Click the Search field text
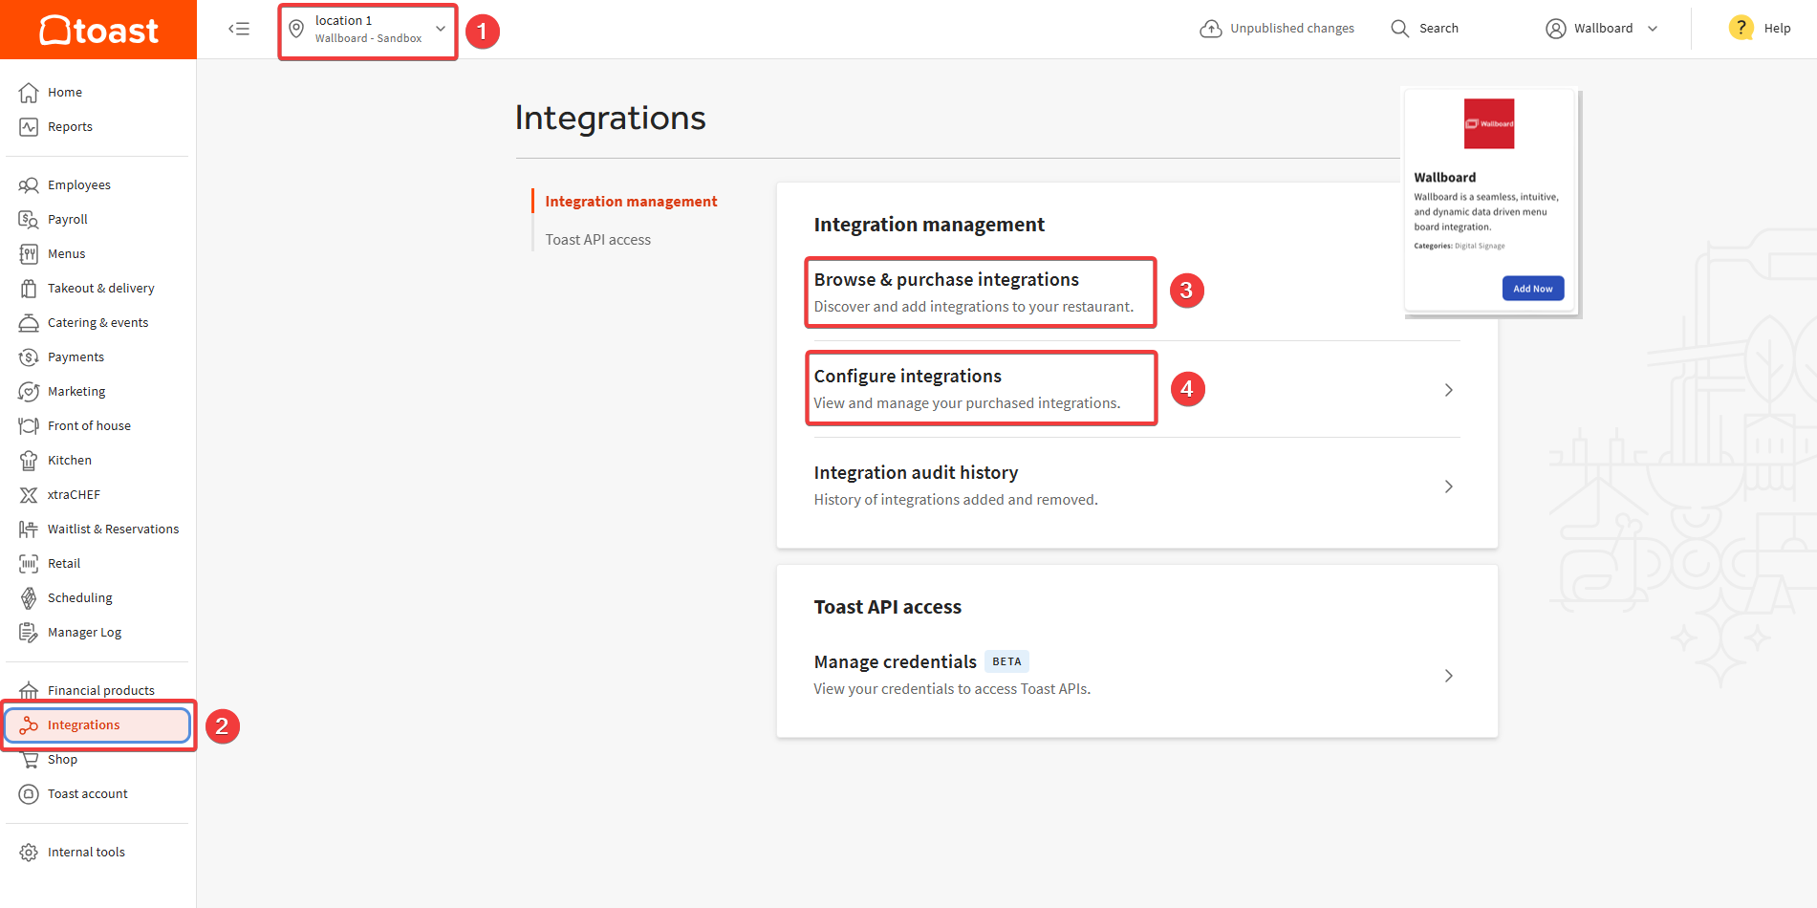This screenshot has height=908, width=1817. click(1438, 29)
